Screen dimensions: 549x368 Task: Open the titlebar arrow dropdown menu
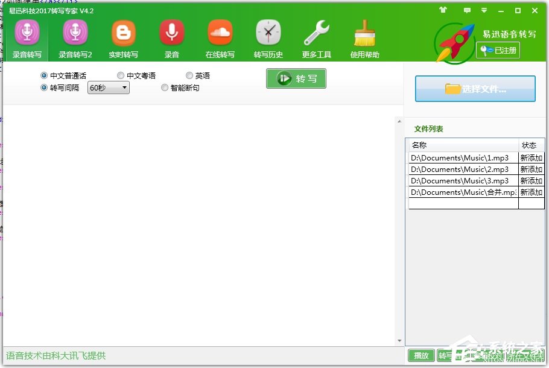(484, 11)
